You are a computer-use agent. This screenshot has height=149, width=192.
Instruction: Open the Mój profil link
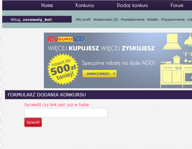(x=83, y=20)
